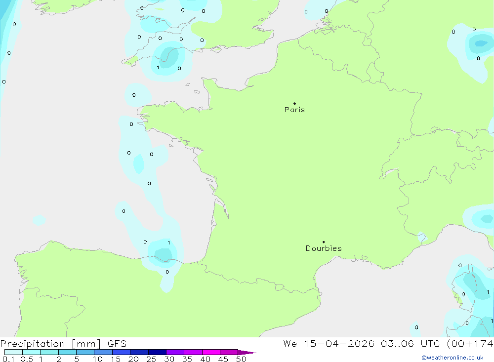This screenshot has width=494, height=362.
Task: Click the legend value "35"
Action: pos(187,359)
